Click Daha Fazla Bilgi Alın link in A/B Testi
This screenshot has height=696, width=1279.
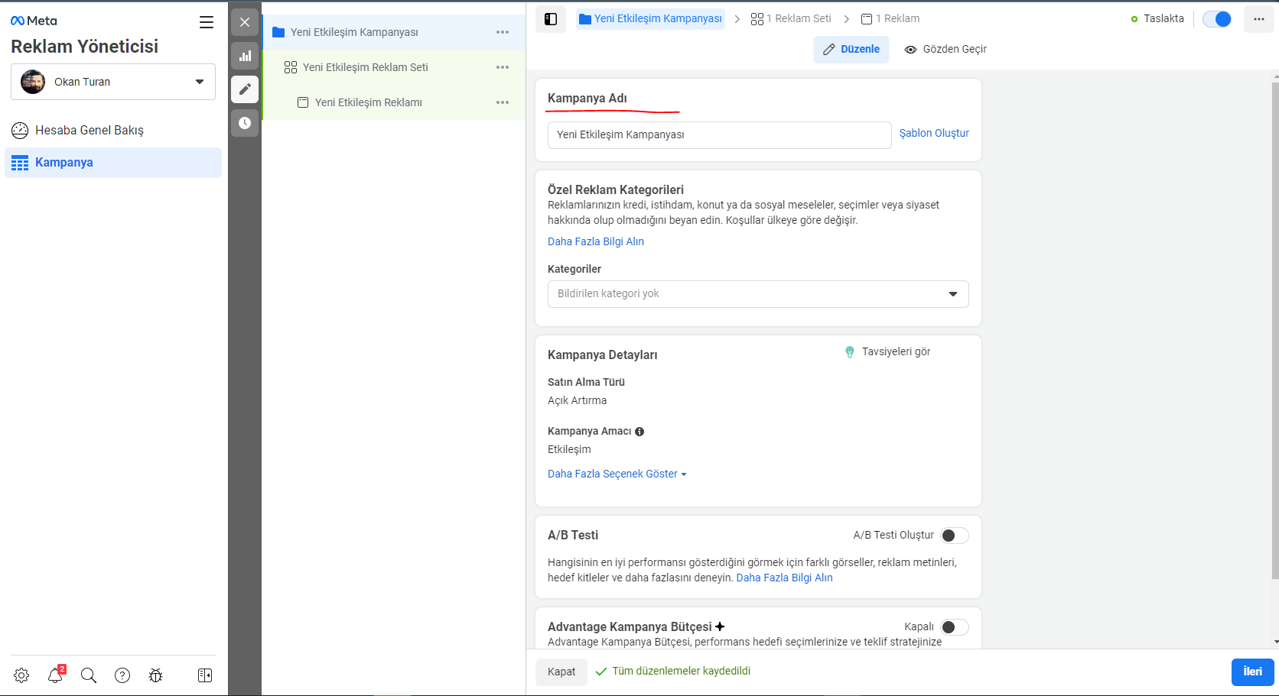784,578
